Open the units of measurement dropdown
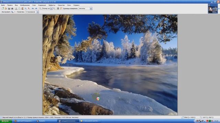 coord(91,9)
